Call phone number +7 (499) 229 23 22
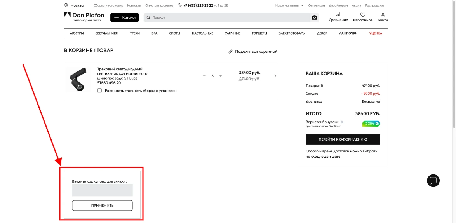The width and height of the screenshot is (456, 223). point(198,5)
